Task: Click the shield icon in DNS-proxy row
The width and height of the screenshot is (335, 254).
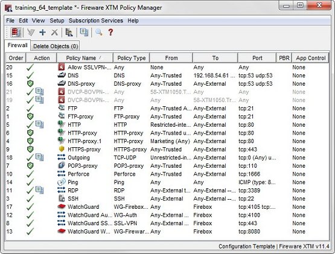Action: click(x=30, y=83)
